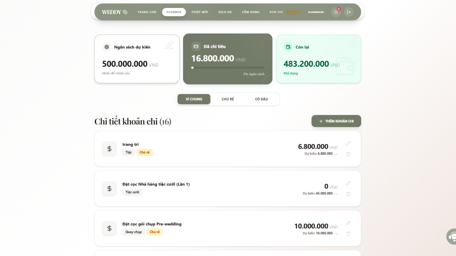Switch to the 'Cô dâu' wallet tab

[261, 99]
